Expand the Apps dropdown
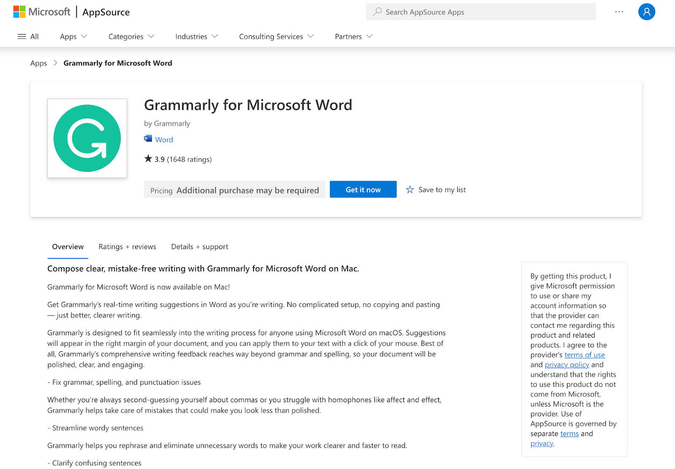The height and width of the screenshot is (469, 675). coord(73,37)
